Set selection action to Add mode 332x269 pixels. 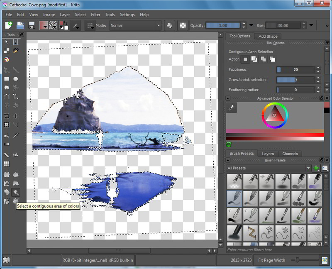point(254,59)
